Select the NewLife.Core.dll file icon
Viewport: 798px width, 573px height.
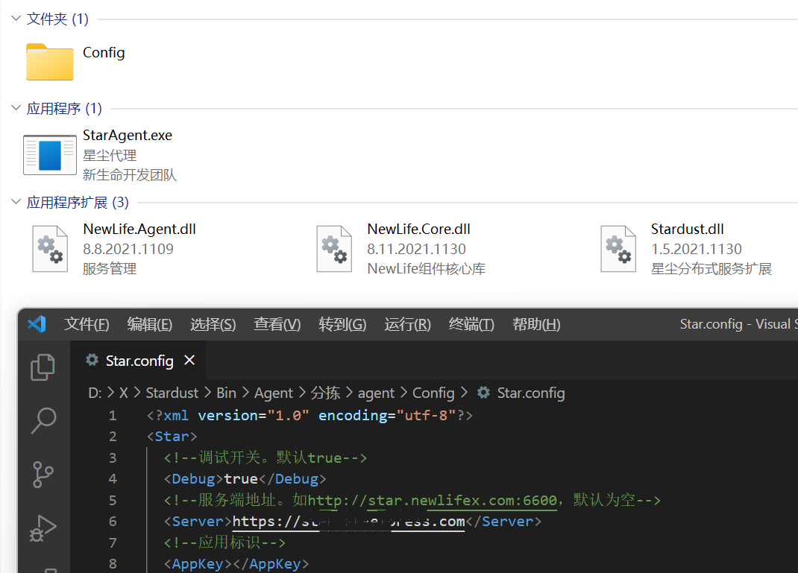[334, 249]
